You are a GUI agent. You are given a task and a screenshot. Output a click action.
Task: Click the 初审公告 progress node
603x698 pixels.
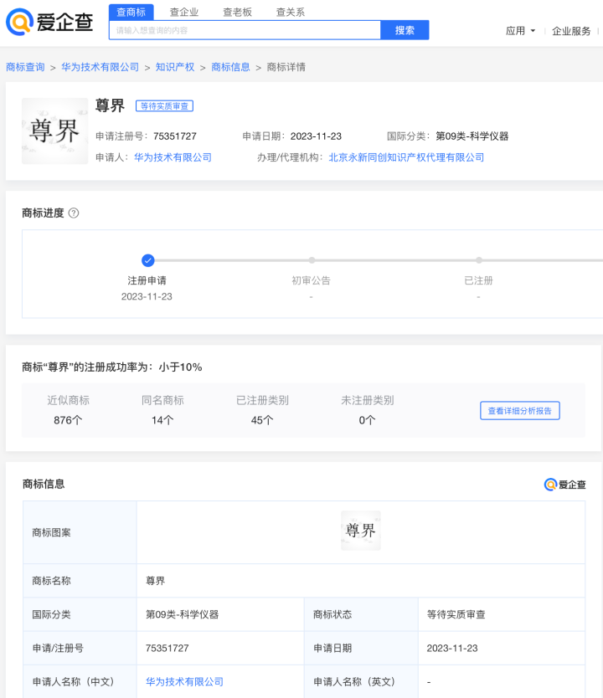click(x=312, y=260)
